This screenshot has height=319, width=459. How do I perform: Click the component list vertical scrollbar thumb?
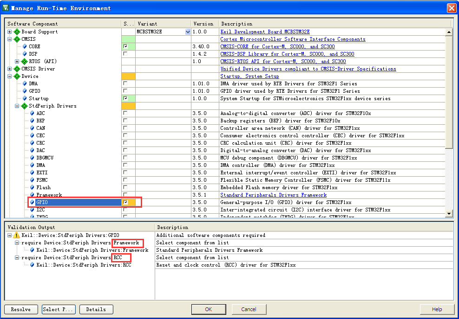[449, 92]
